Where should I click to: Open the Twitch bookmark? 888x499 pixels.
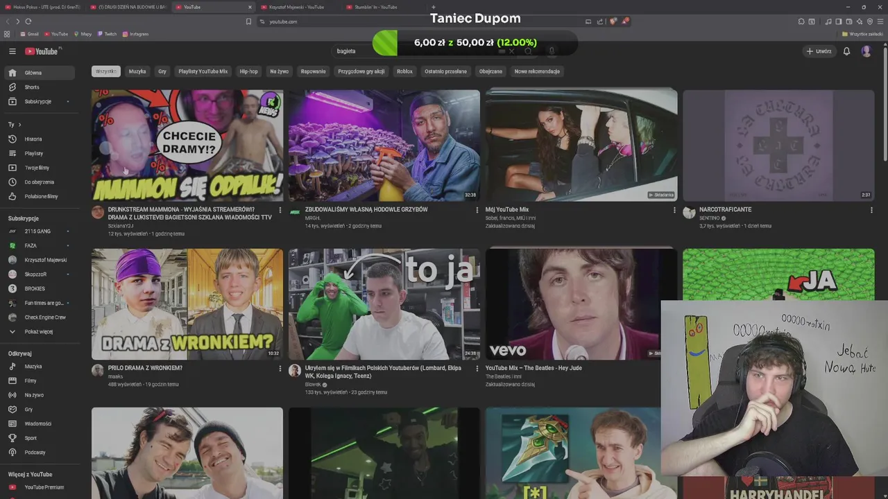pos(107,34)
